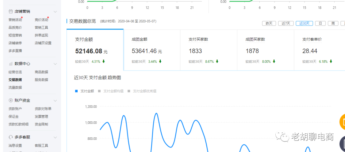Screen dimensions: 345x152
Task: Click the 53641.46 元 value
Action: click(x=147, y=51)
